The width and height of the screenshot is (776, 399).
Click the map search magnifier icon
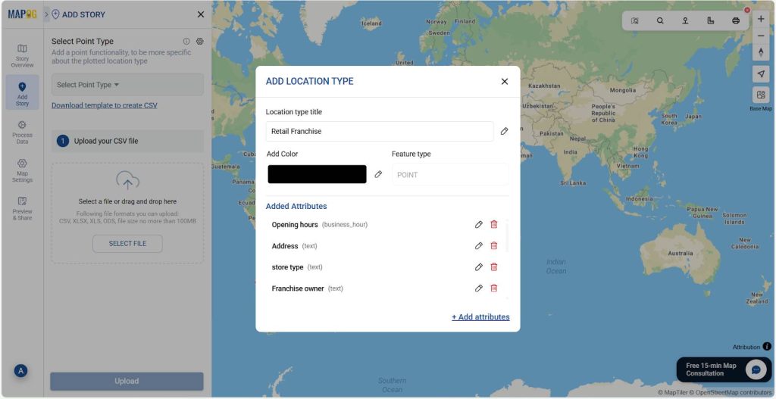660,20
